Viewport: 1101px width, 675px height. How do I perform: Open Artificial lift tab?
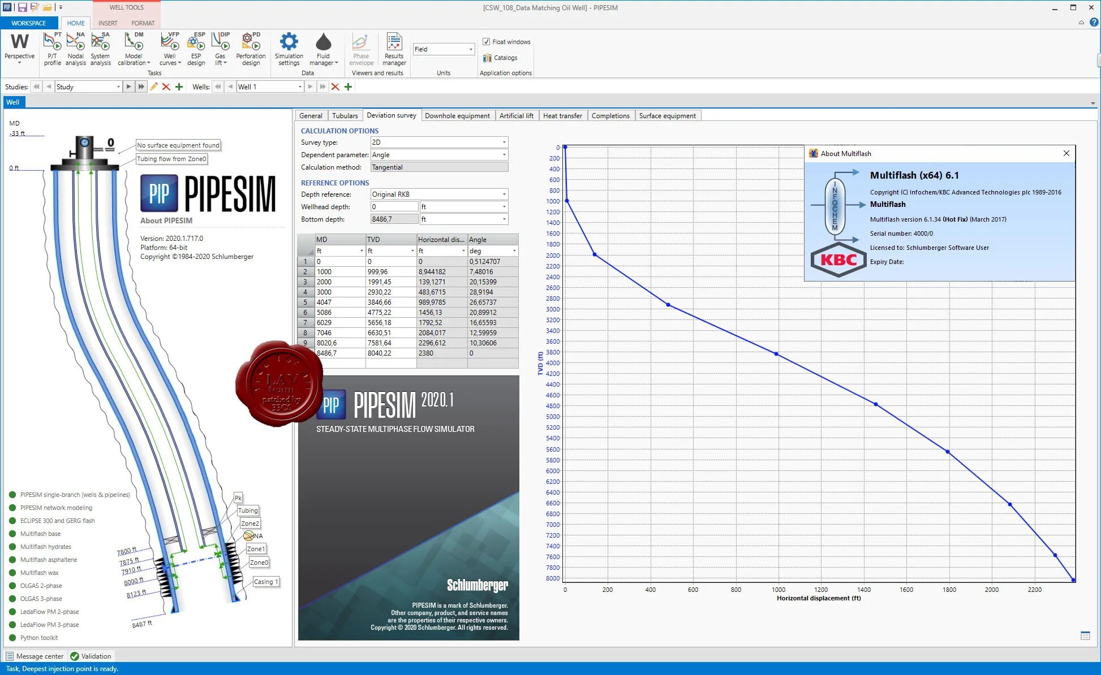516,115
